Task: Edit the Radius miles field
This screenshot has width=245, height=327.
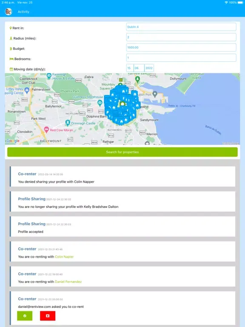Action: 181,37
